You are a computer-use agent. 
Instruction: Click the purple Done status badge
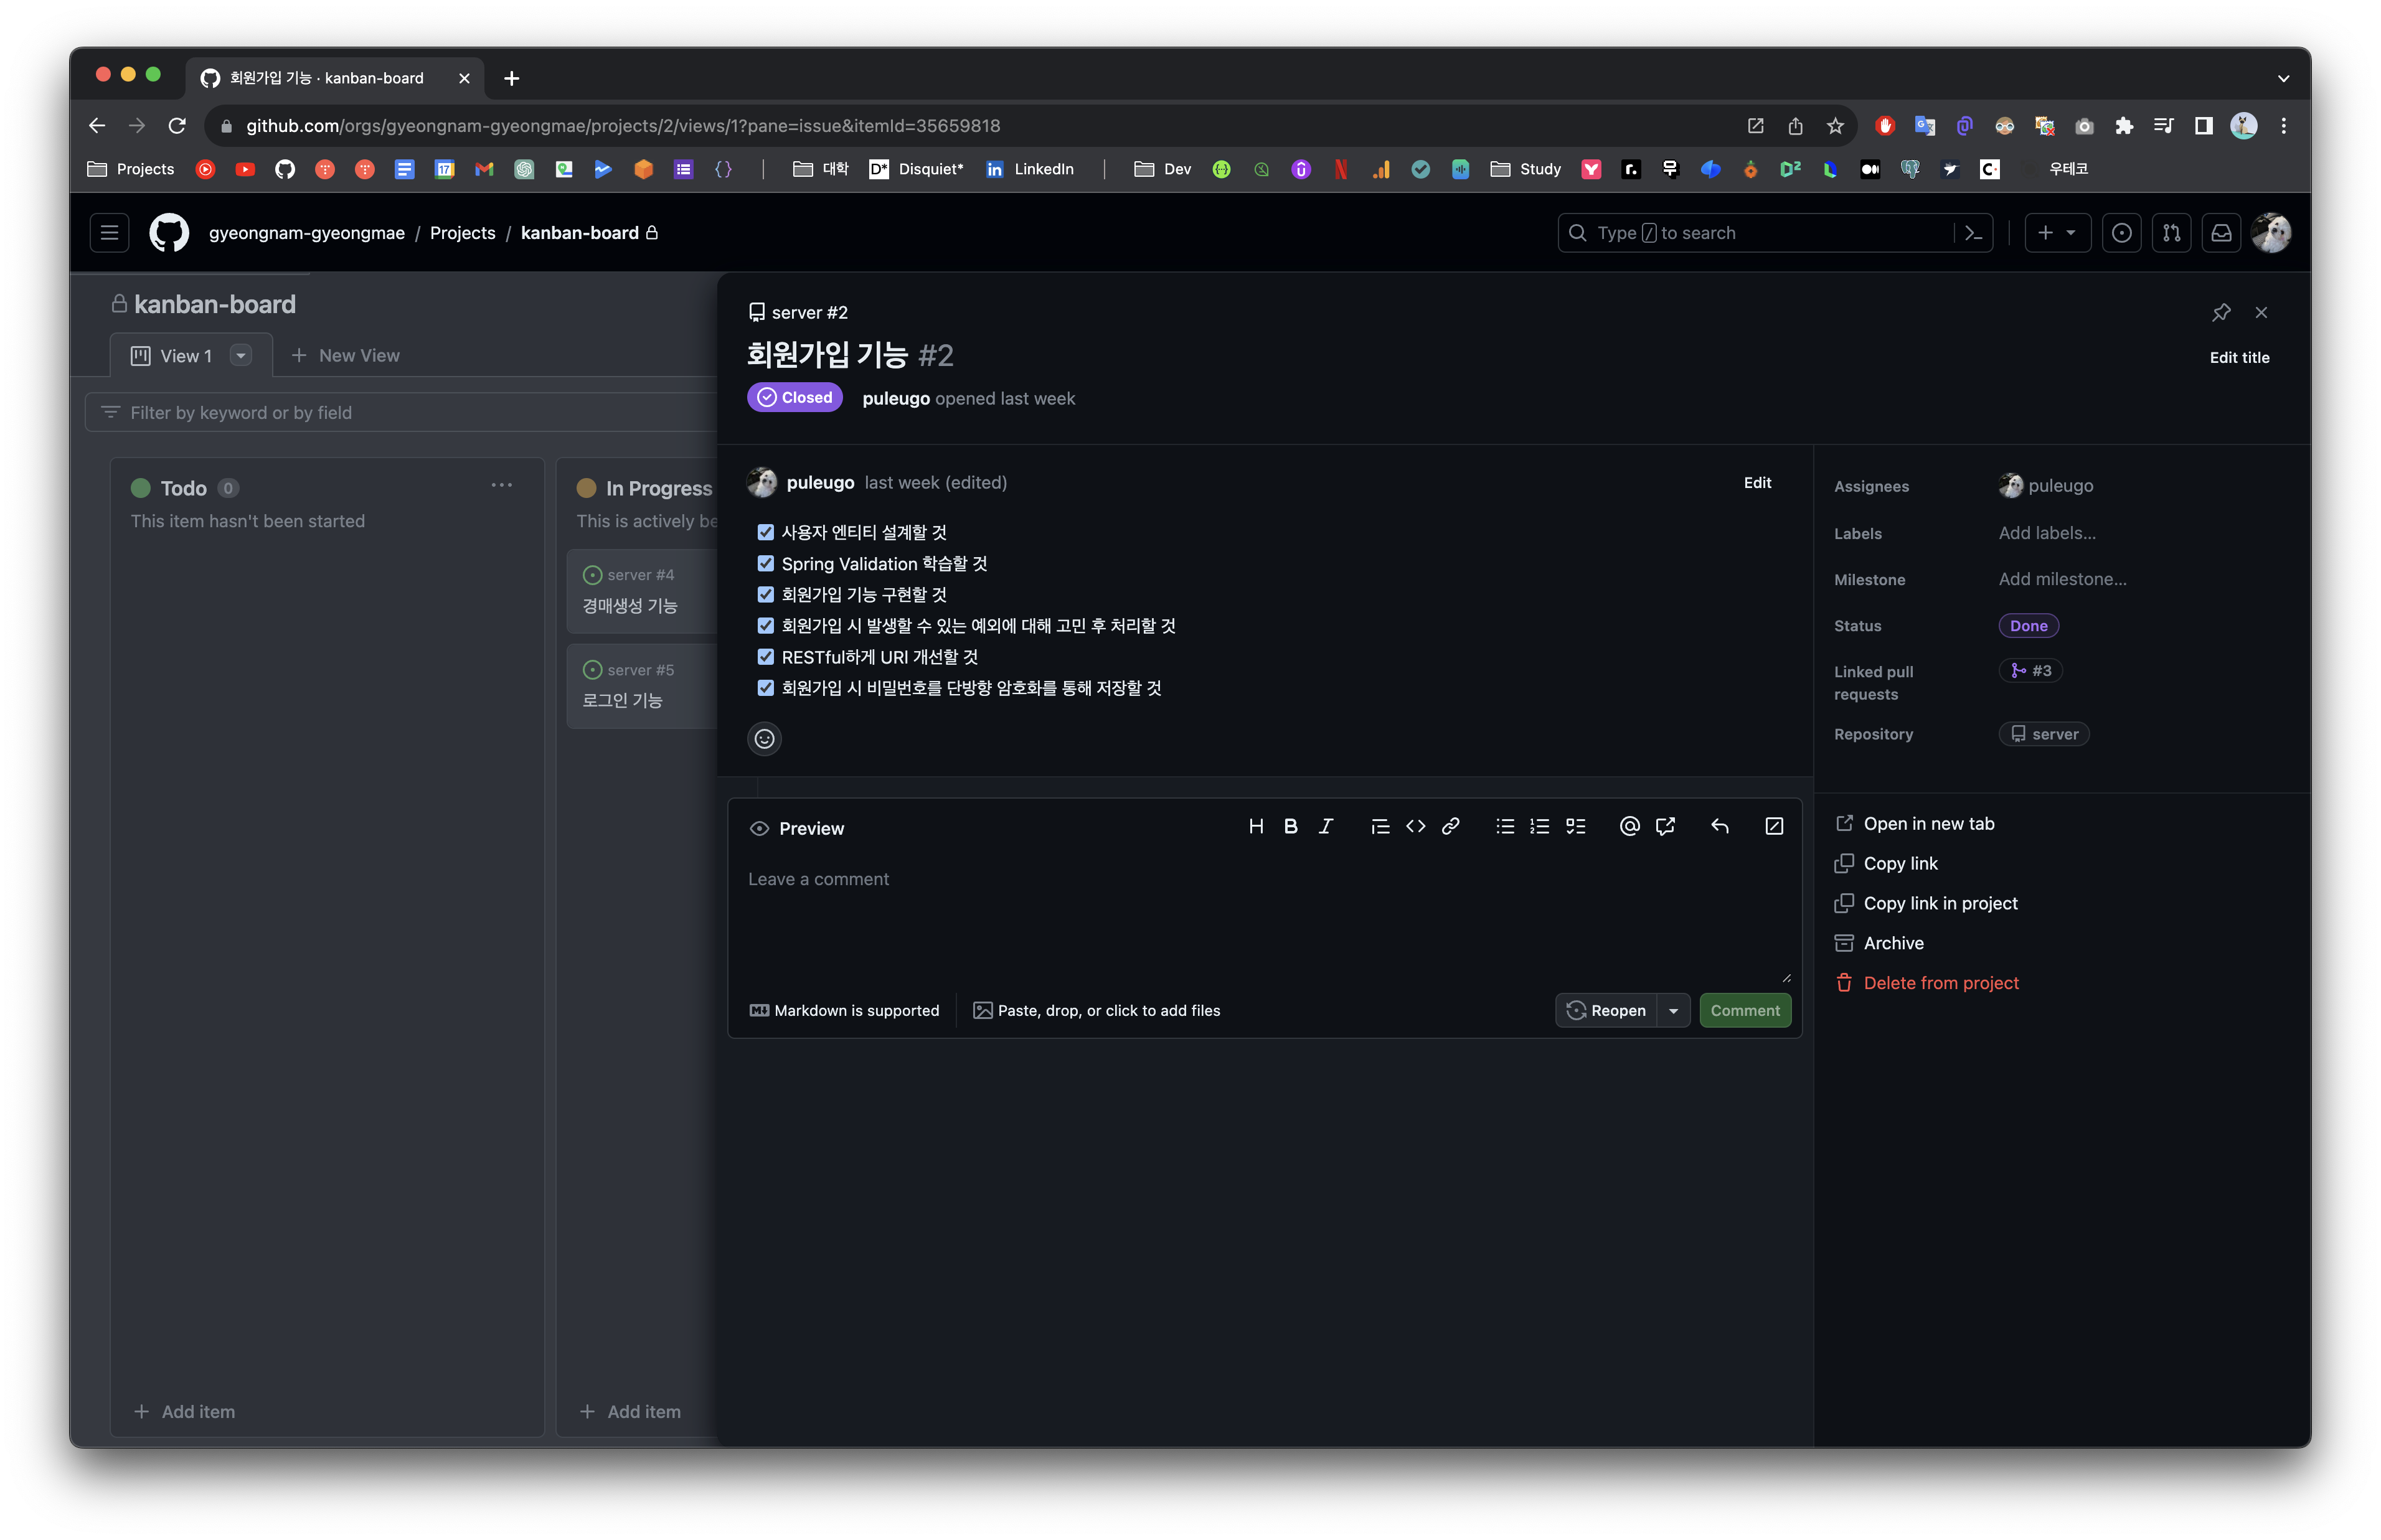point(2028,626)
